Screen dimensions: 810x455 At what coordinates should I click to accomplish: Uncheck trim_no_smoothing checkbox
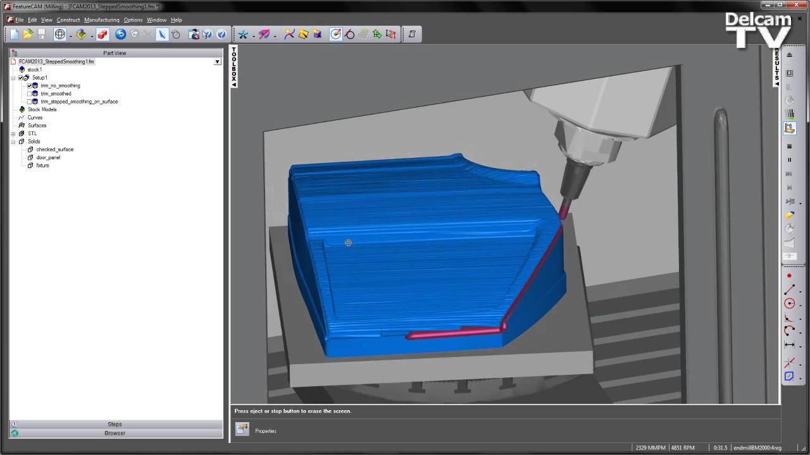tap(29, 85)
